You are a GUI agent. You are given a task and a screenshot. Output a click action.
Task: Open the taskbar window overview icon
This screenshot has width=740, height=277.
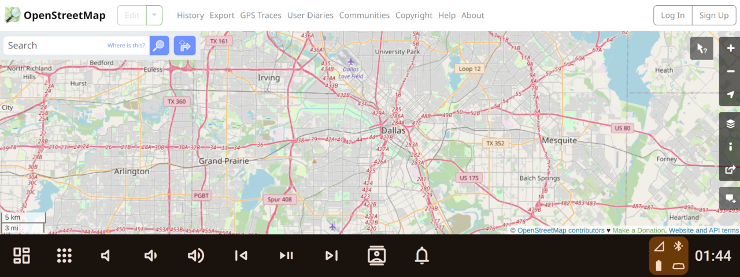coord(22,256)
